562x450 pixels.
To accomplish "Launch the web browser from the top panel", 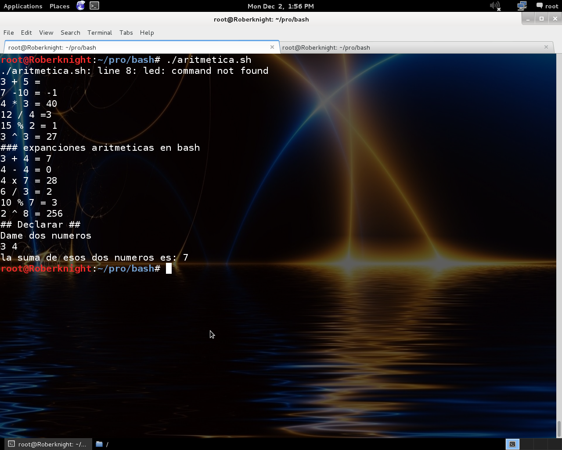I will click(80, 6).
